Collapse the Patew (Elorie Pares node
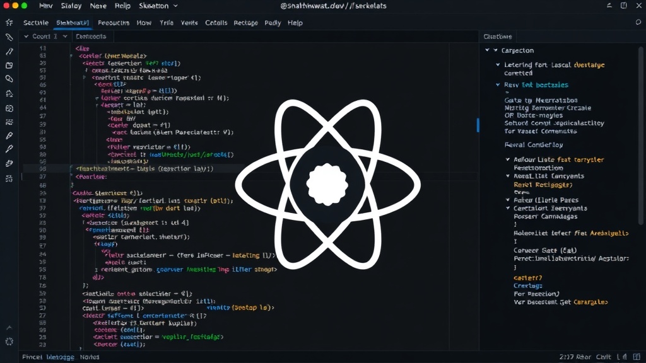The image size is (646, 363). [x=508, y=200]
